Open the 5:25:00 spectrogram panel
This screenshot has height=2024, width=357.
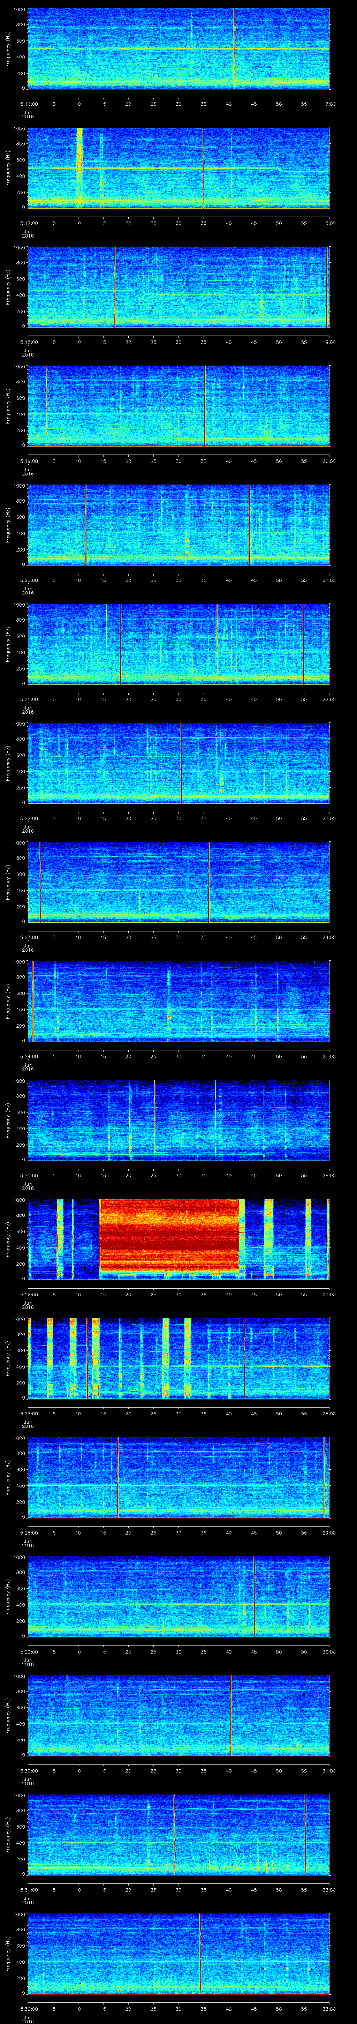(x=178, y=1120)
